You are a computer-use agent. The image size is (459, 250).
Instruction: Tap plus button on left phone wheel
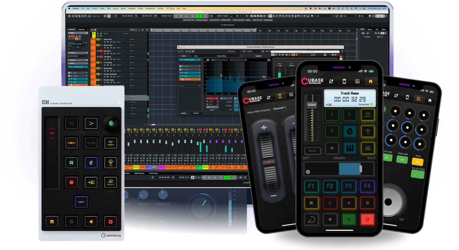tap(264, 128)
